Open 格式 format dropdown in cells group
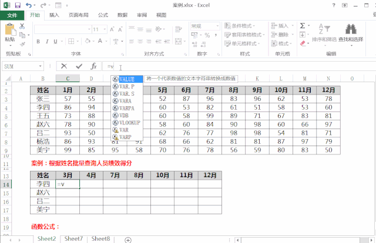The height and width of the screenshot is (243, 376). [281, 43]
